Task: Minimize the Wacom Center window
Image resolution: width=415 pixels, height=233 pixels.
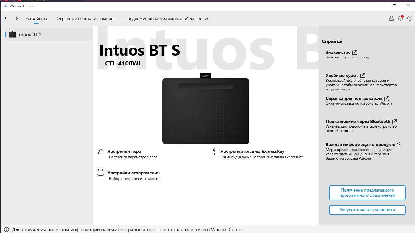Action: [380, 6]
